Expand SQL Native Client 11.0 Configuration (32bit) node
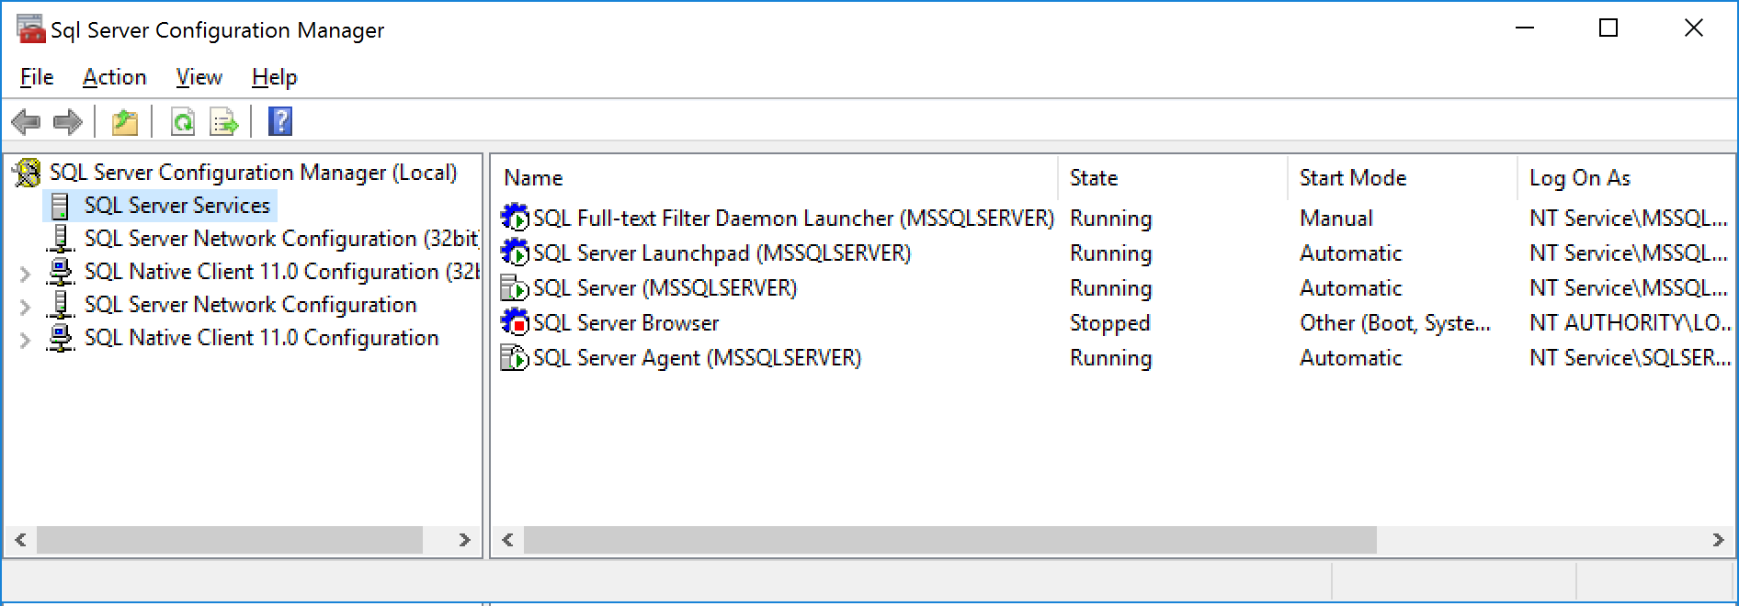Screen dimensions: 1739x606 pos(25,273)
